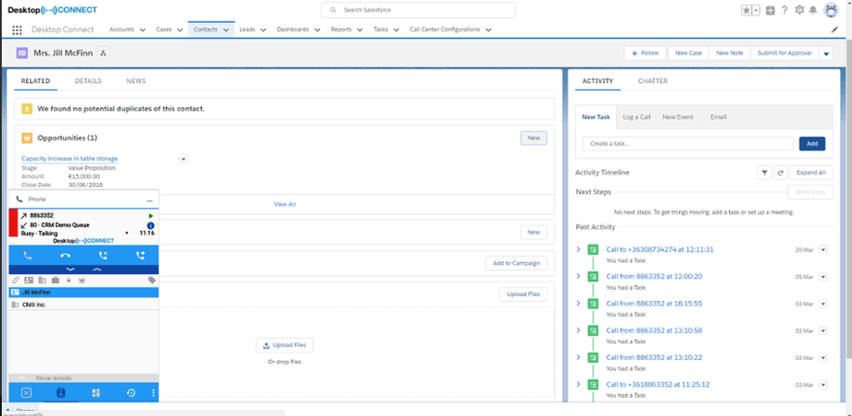The image size is (852, 416).
Task: Open the Leads tab dropdown arrow
Action: click(263, 30)
